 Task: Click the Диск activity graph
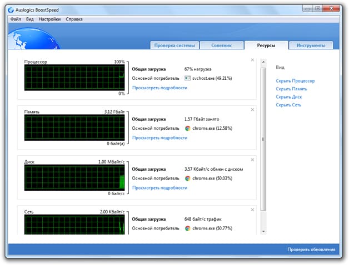click(74, 177)
